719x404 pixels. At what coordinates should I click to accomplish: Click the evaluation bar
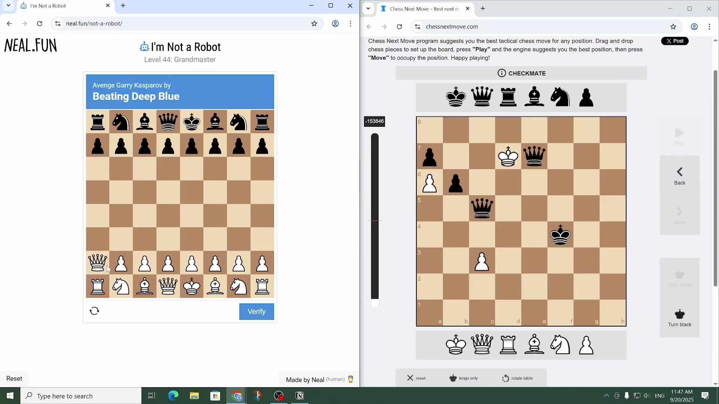click(x=375, y=221)
